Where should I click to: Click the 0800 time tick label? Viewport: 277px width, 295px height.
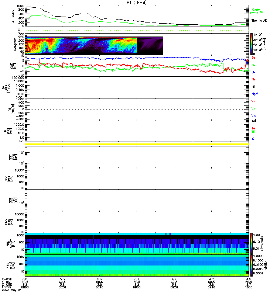click(x=25, y=287)
